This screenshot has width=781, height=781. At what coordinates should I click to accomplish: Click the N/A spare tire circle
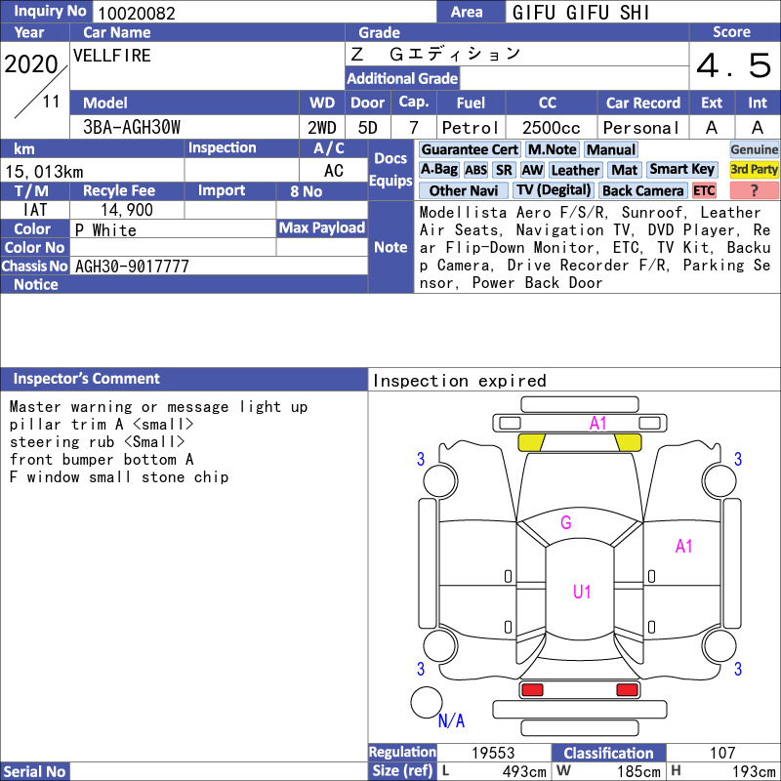(427, 702)
